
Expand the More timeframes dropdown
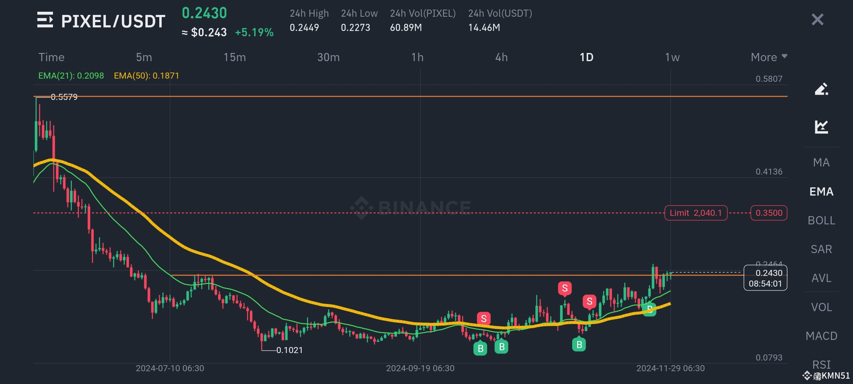pyautogui.click(x=769, y=57)
